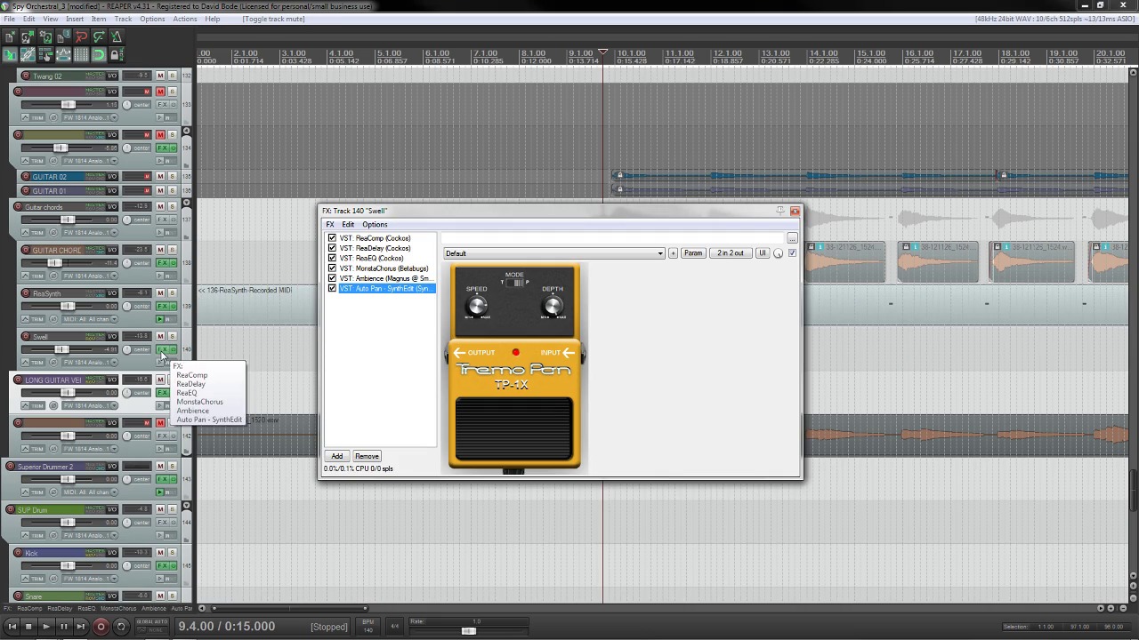Click the Tremo Pan footswitch pad

tap(514, 429)
